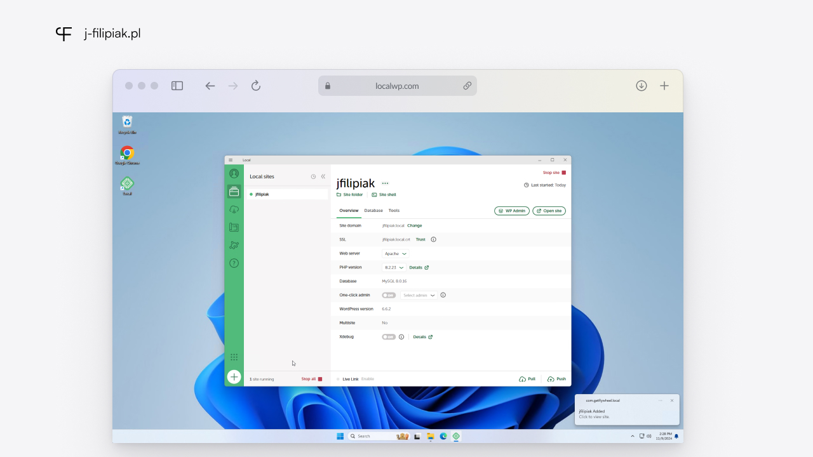
Task: Sort sites using the clock icon
Action: (x=313, y=176)
